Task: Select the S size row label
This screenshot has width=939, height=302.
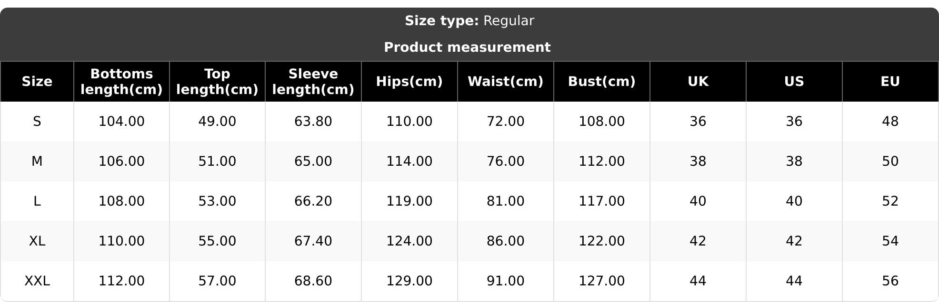Action: click(37, 122)
